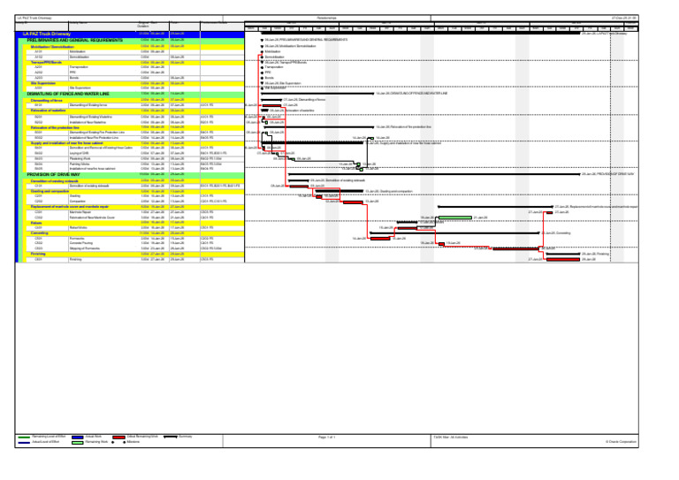Click the green Remaining Work legend swatch
The height and width of the screenshot is (480, 679).
(78, 442)
